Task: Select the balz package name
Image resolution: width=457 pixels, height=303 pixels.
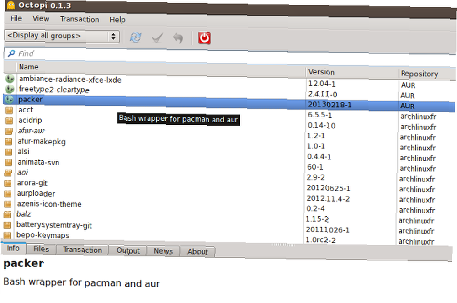Action: click(x=24, y=214)
